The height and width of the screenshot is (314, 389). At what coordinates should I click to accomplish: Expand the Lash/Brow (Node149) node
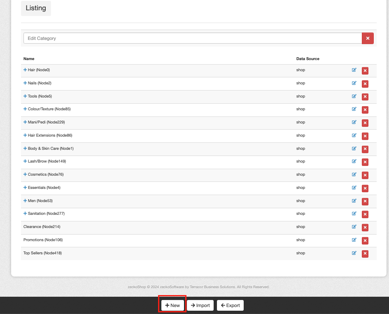25,161
